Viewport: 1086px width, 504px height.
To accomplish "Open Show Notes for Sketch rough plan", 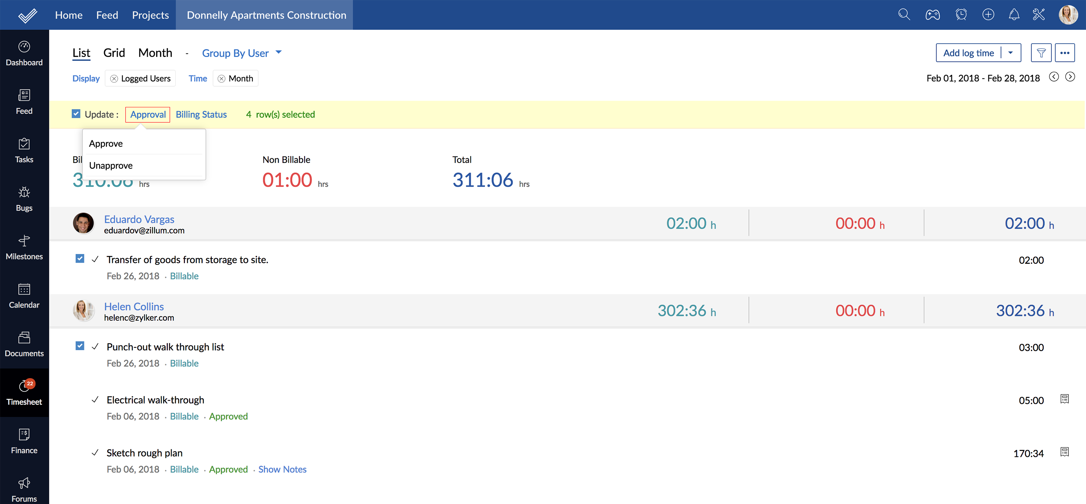I will (282, 469).
